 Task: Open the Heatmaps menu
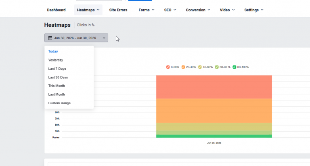point(88,10)
